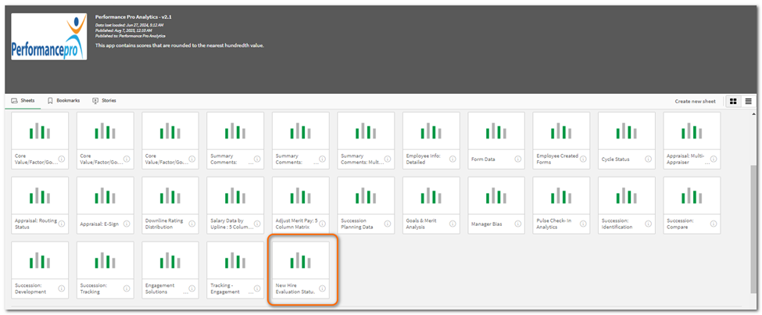Viewport: 762px width, 315px height.
Task: Open the Stories tab
Action: coord(104,101)
